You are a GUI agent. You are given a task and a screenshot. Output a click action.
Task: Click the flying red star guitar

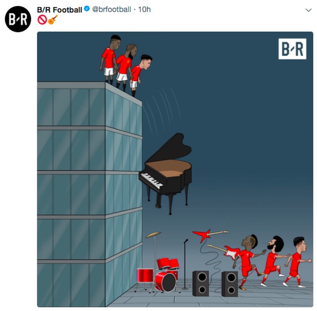(x=210, y=235)
